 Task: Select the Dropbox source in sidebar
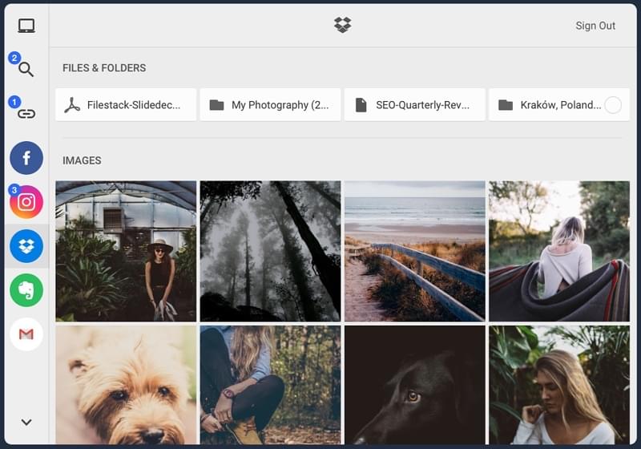[x=26, y=246]
